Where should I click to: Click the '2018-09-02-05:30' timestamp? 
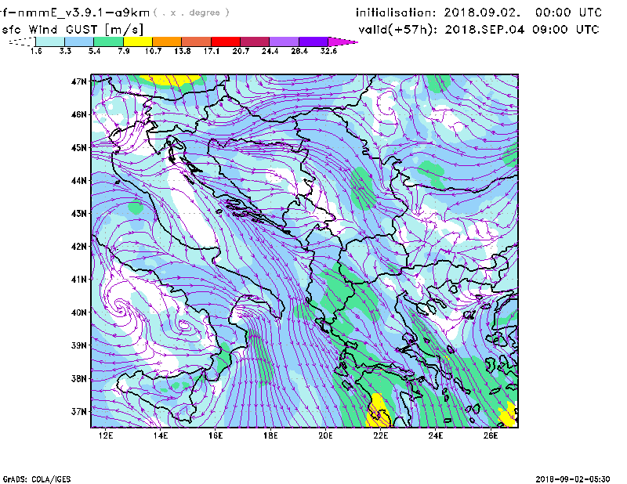[x=573, y=479]
